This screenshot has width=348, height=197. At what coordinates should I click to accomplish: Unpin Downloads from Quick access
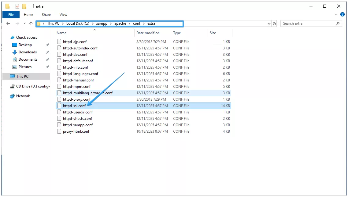click(x=47, y=52)
